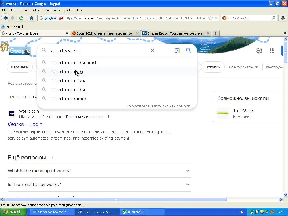Reload the current page
Image resolution: width=288 pixels, height=216 pixels.
[x=21, y=18]
